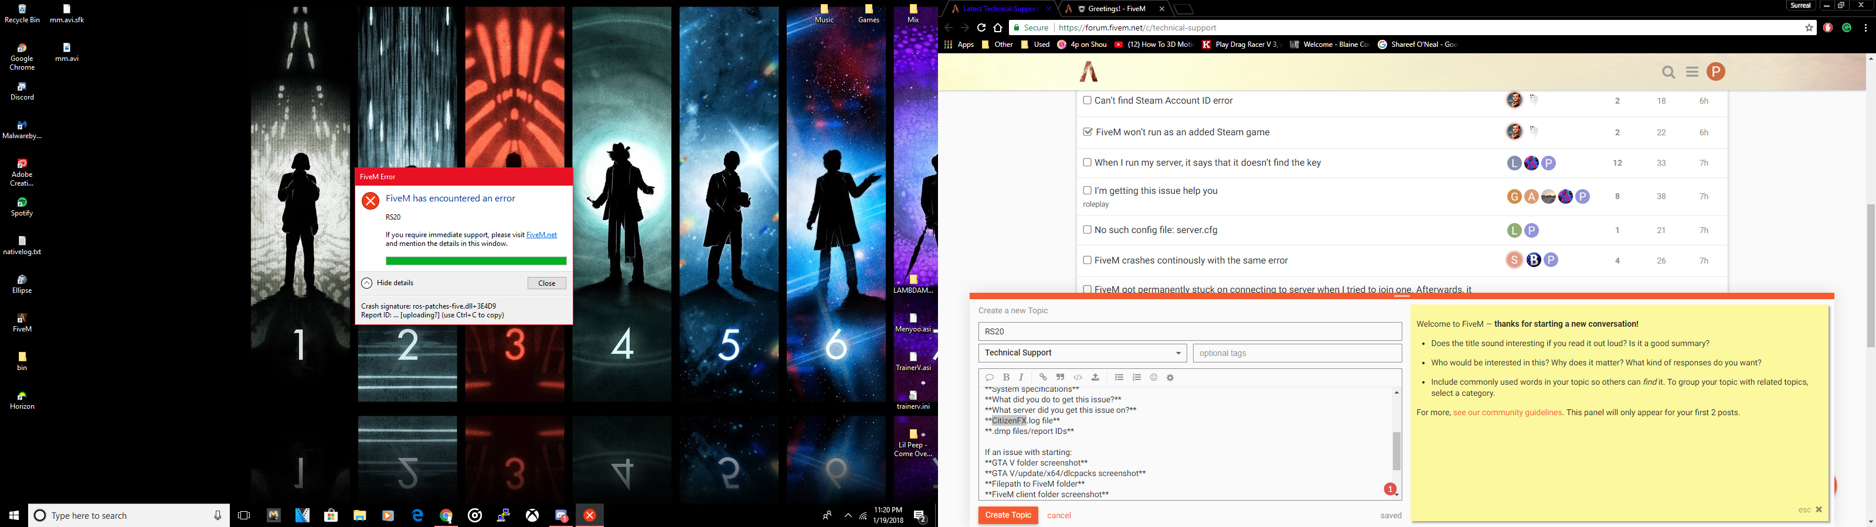Click the speech bubble quote-post icon
Image resolution: width=1876 pixels, height=527 pixels.
tap(989, 378)
